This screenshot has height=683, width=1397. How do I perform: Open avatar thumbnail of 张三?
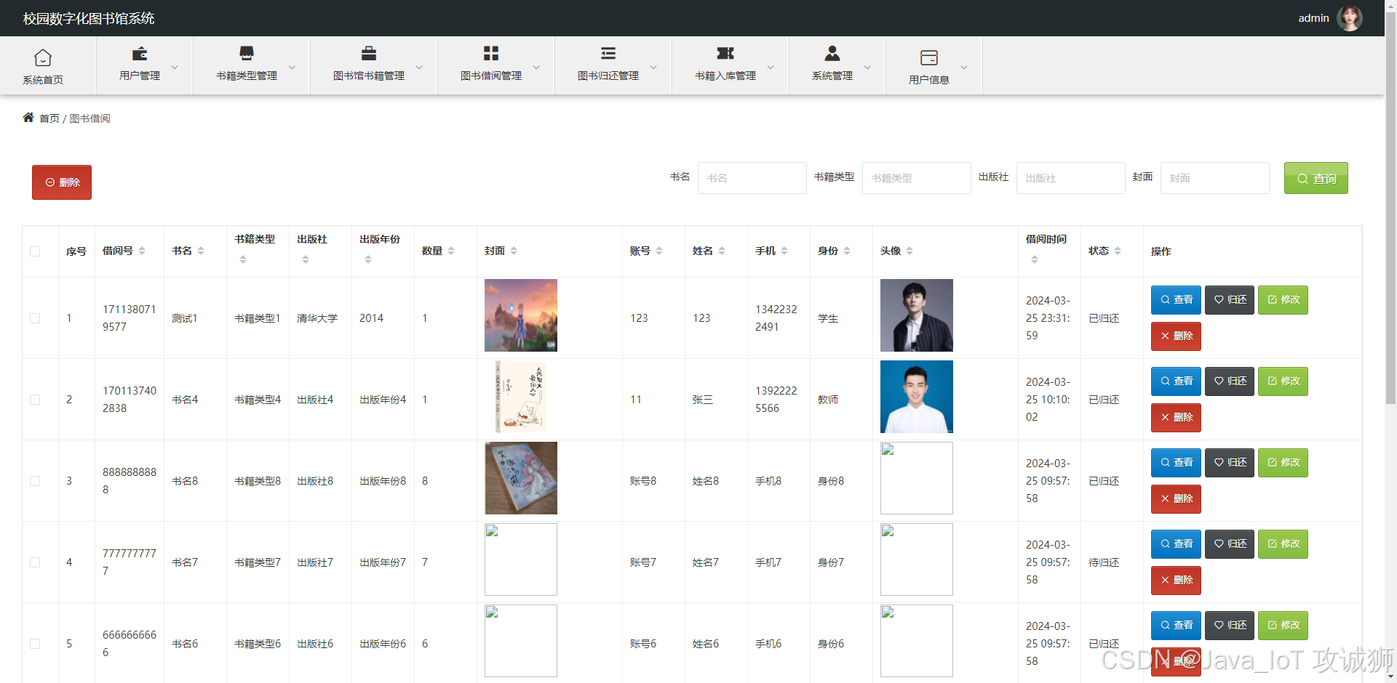pos(917,397)
